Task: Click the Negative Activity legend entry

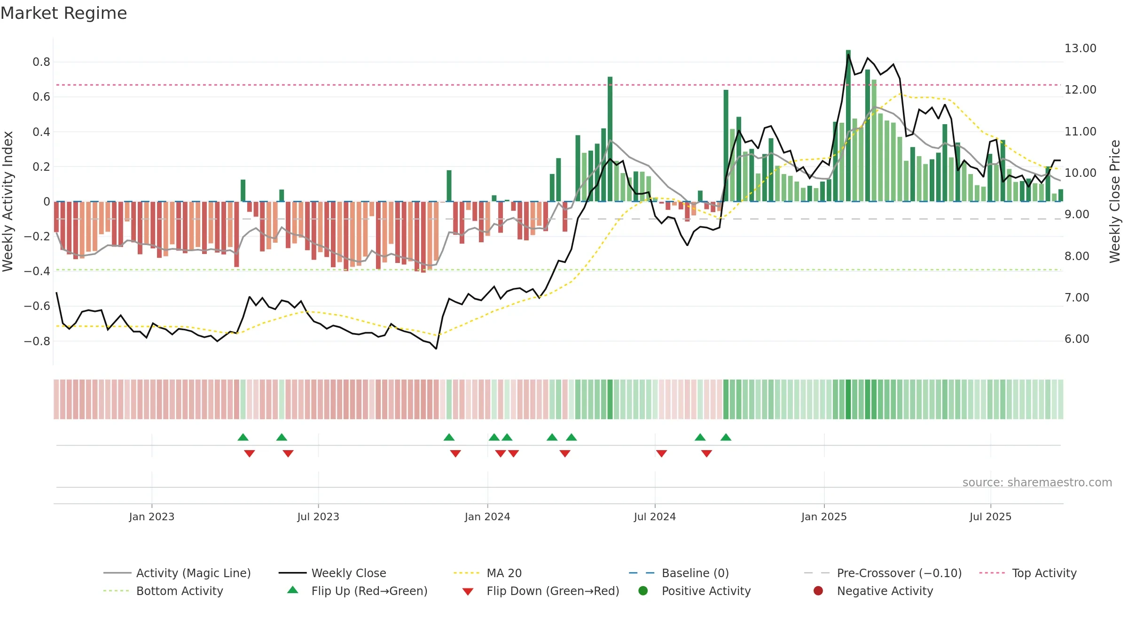Action: 873,591
